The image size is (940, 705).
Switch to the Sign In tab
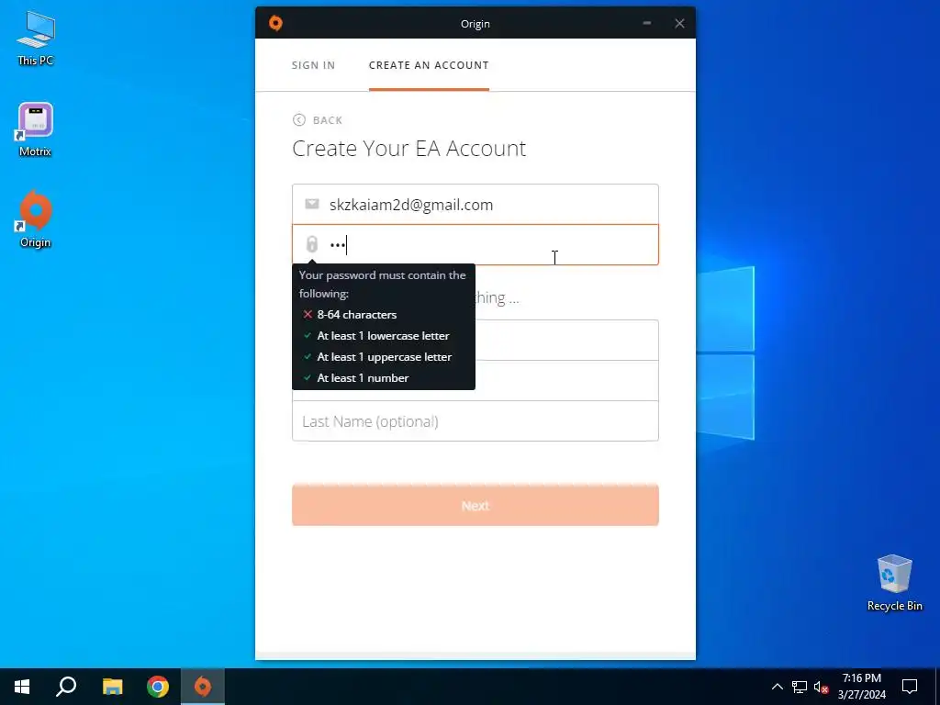313,65
